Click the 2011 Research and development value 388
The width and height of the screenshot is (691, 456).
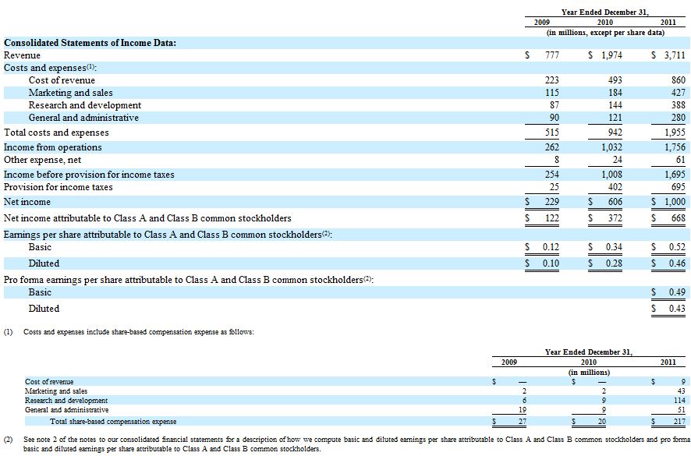[679, 105]
